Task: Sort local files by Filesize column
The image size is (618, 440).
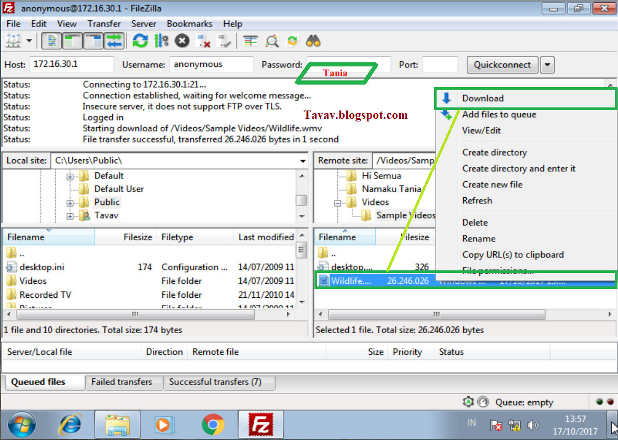Action: 126,237
